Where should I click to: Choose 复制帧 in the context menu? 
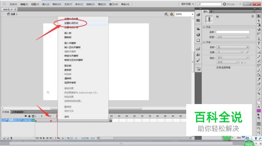[68, 70]
